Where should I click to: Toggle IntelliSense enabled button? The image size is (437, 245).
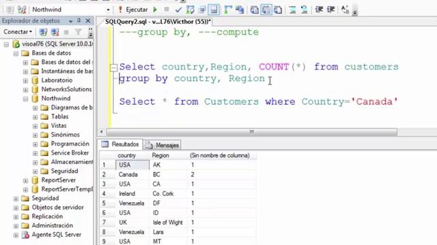[214, 10]
